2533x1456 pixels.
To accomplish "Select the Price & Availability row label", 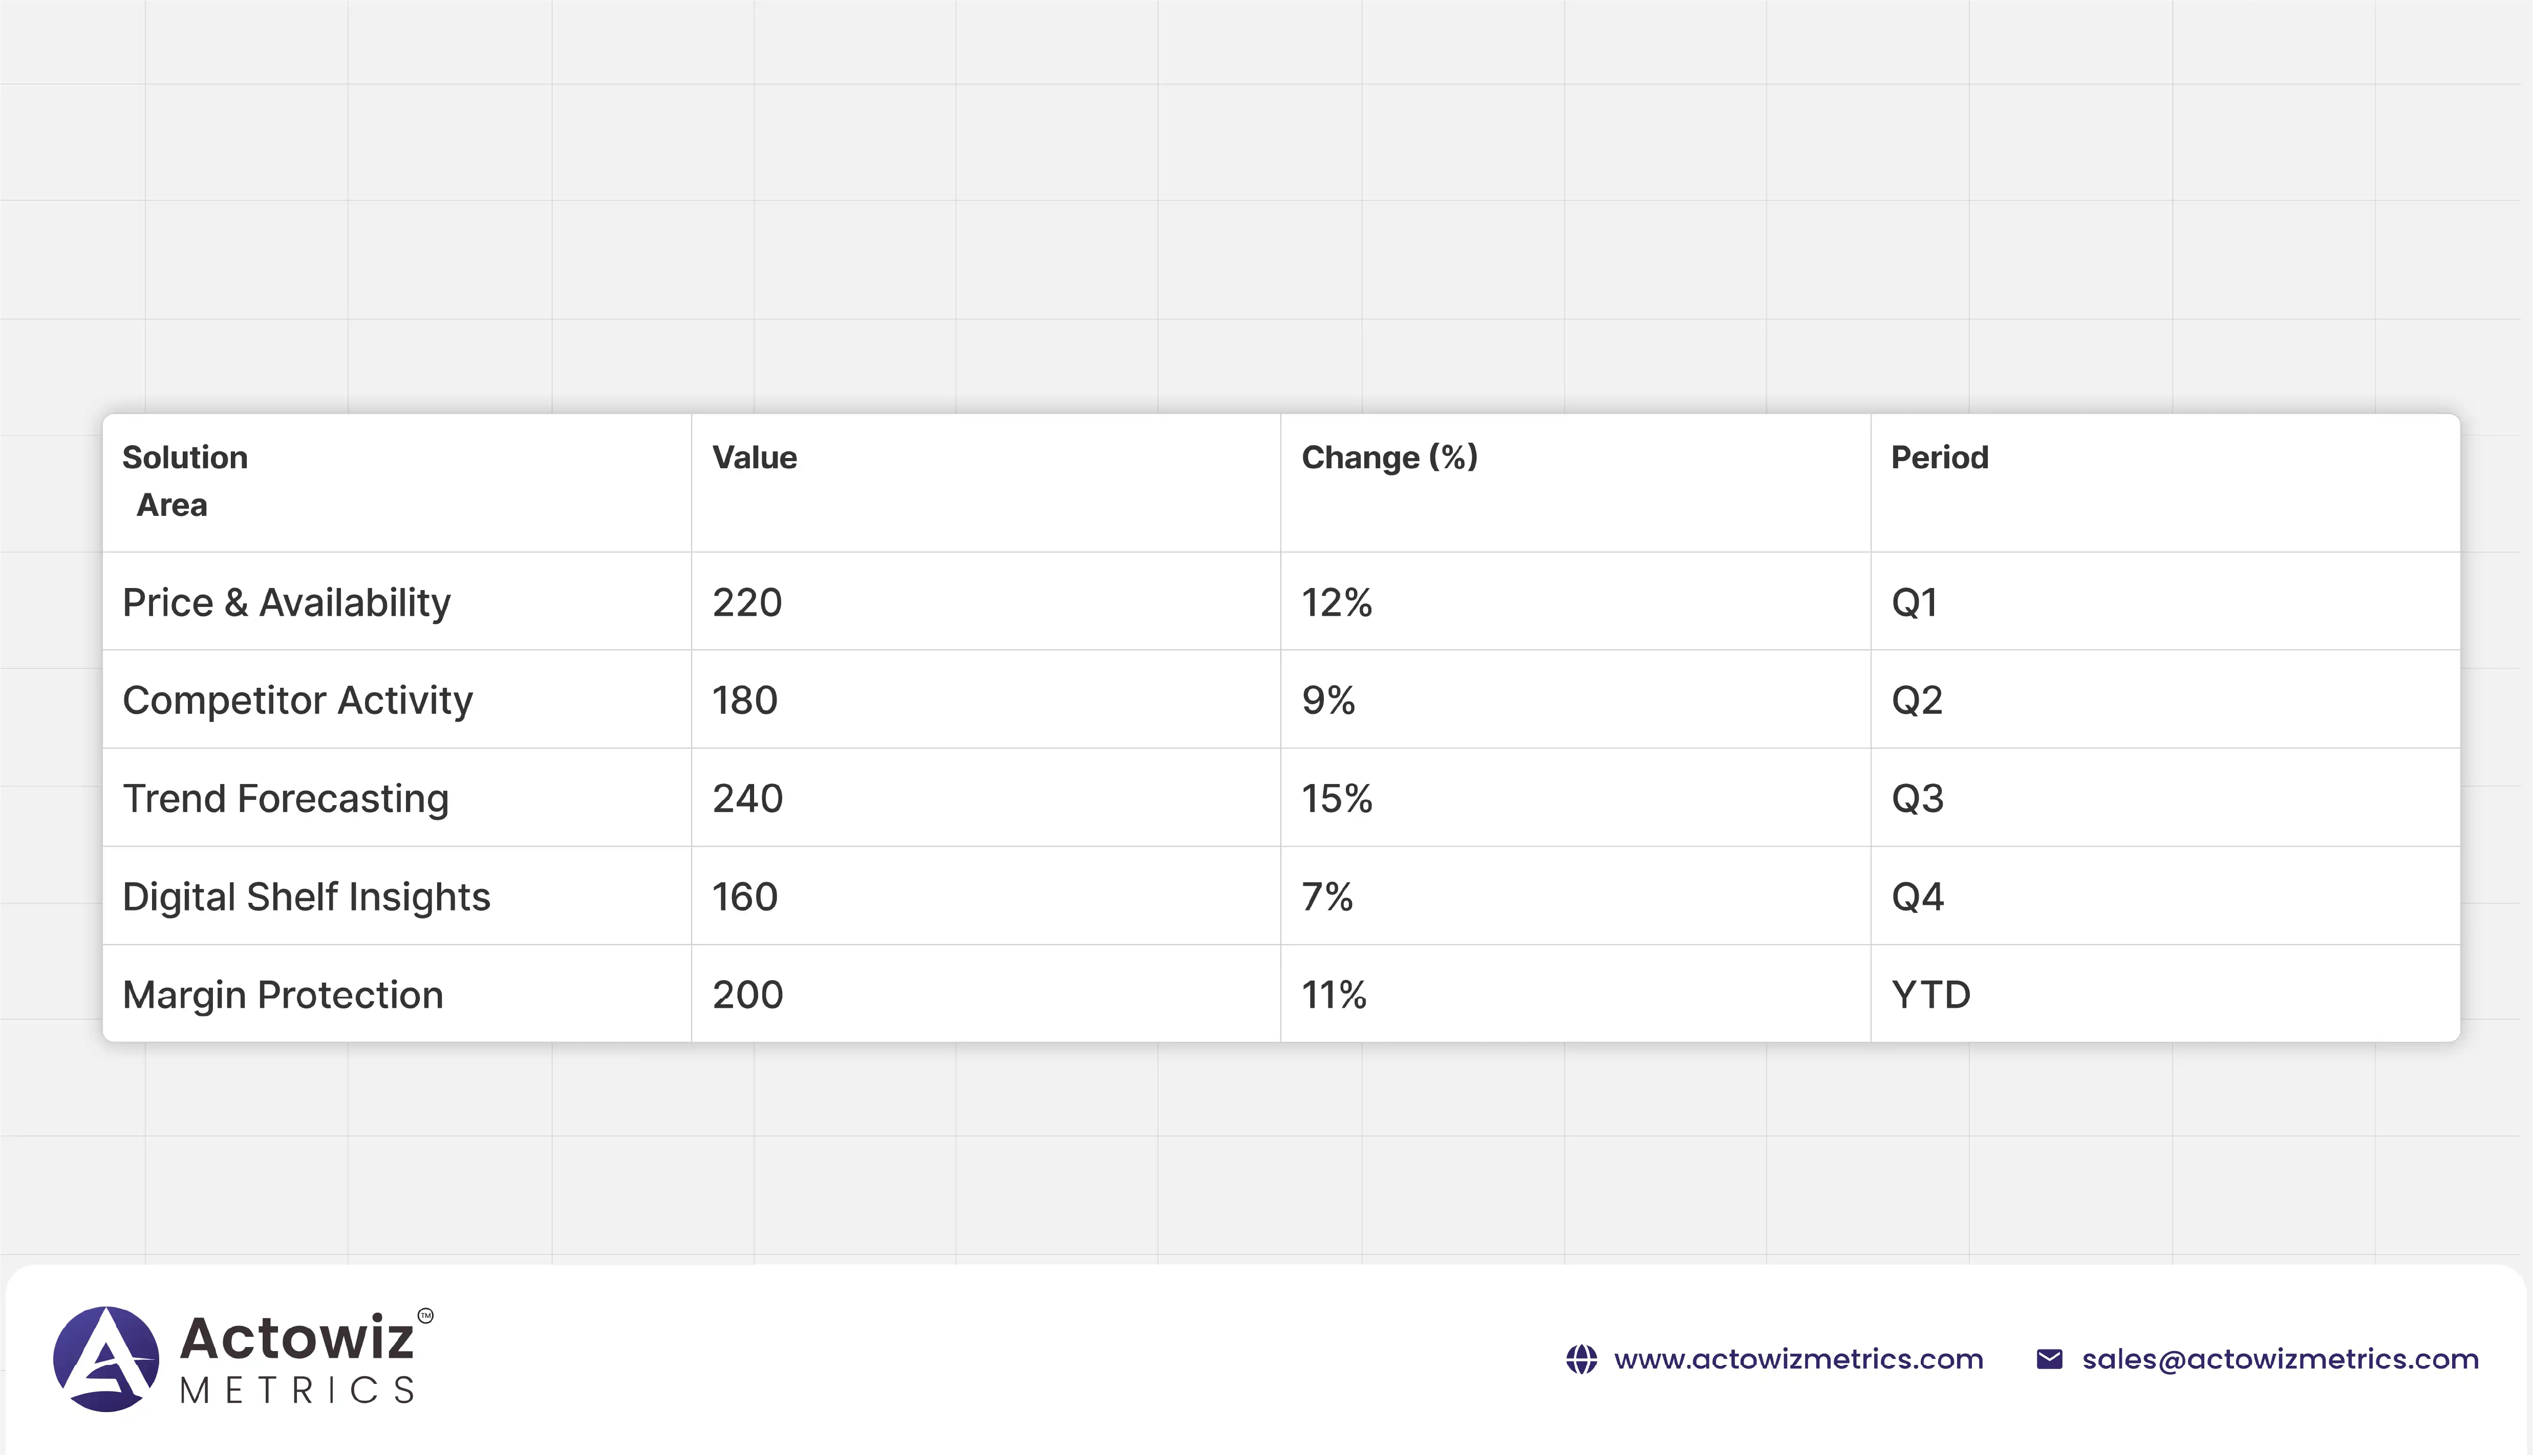I will pyautogui.click(x=286, y=602).
